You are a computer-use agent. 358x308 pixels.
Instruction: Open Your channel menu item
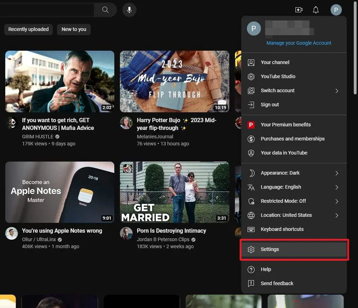[294, 62]
